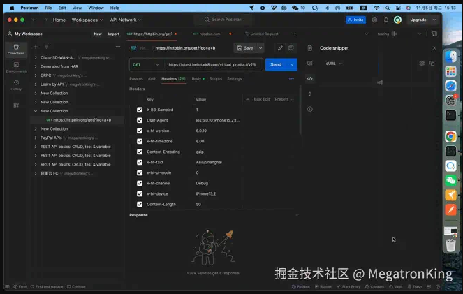The width and height of the screenshot is (463, 294).
Task: Switch to the request Settings tab
Action: click(x=235, y=78)
